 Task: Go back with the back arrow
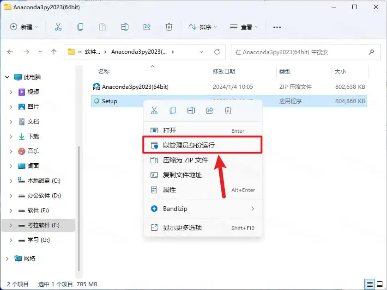(10, 52)
